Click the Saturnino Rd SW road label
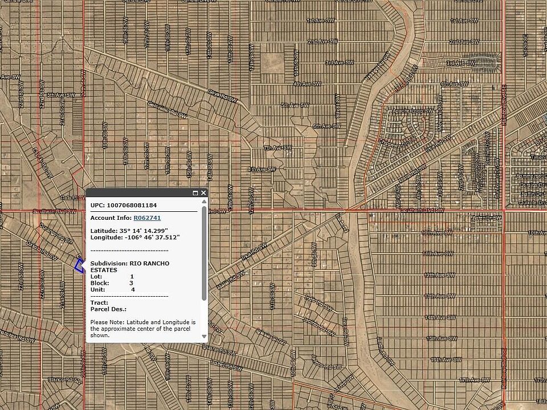The image size is (547, 410). (166, 109)
